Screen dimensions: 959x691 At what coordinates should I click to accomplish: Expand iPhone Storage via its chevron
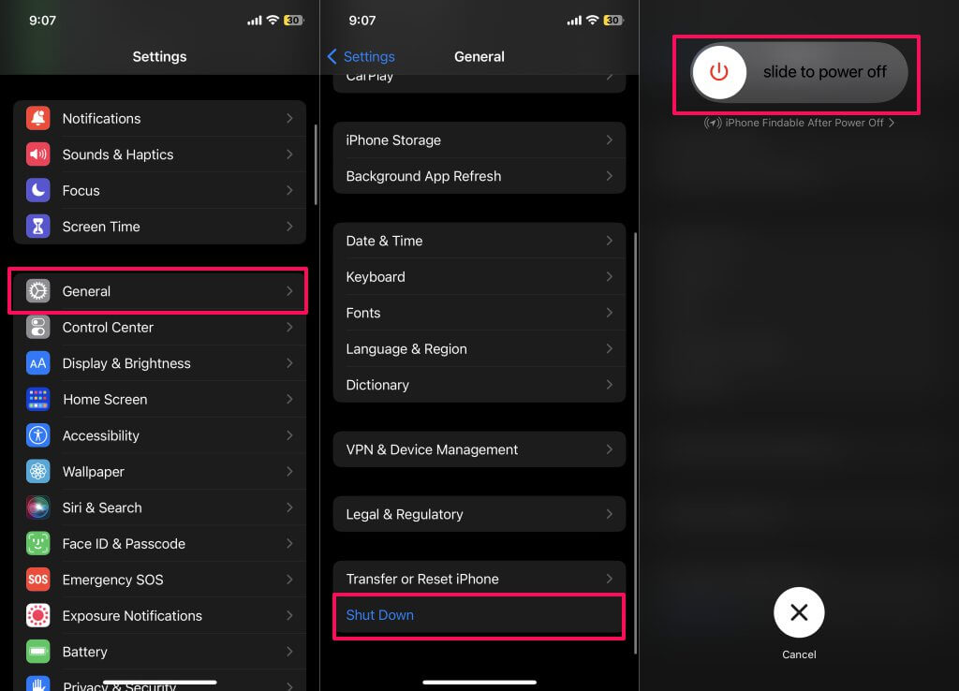[609, 140]
